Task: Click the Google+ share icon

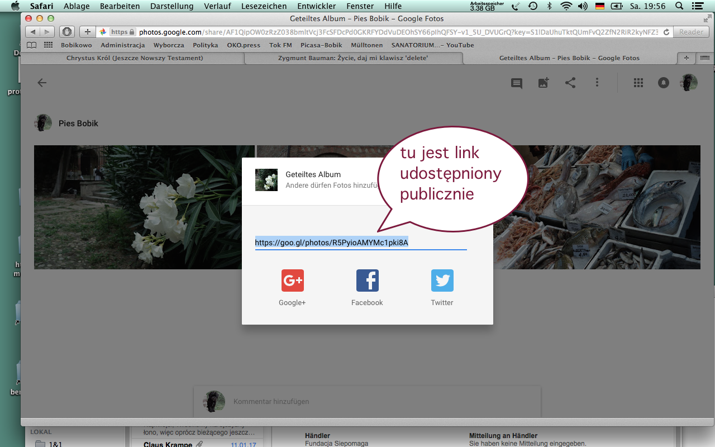Action: click(x=292, y=280)
